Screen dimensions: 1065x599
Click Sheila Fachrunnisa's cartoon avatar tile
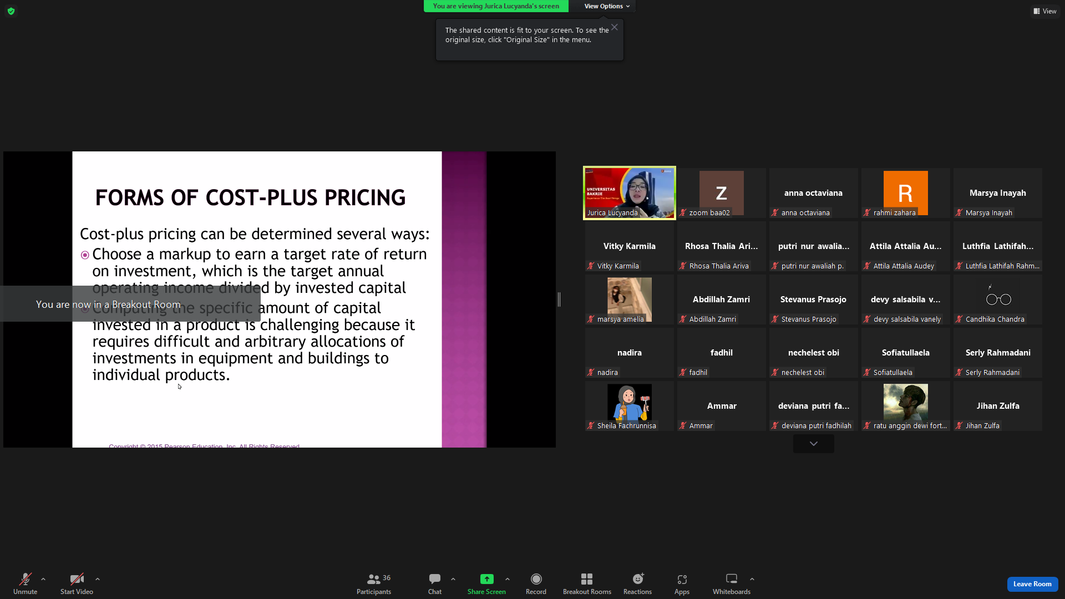point(630,406)
